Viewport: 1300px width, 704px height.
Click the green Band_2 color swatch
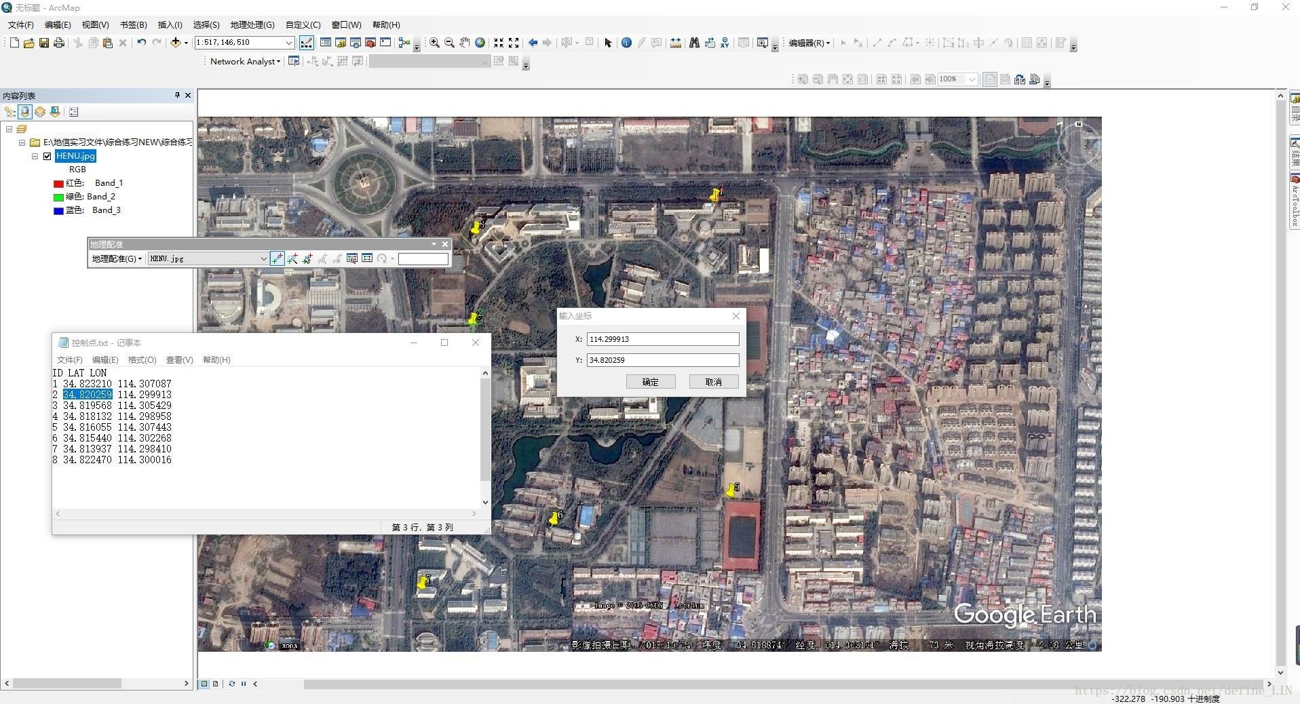click(x=58, y=197)
